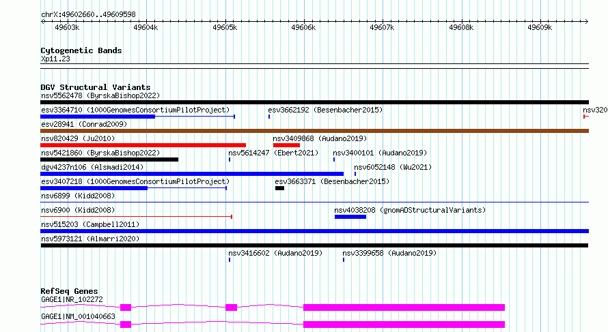Click the GAGE1|NM_001040663 transcript label
The width and height of the screenshot is (608, 332).
point(79,316)
